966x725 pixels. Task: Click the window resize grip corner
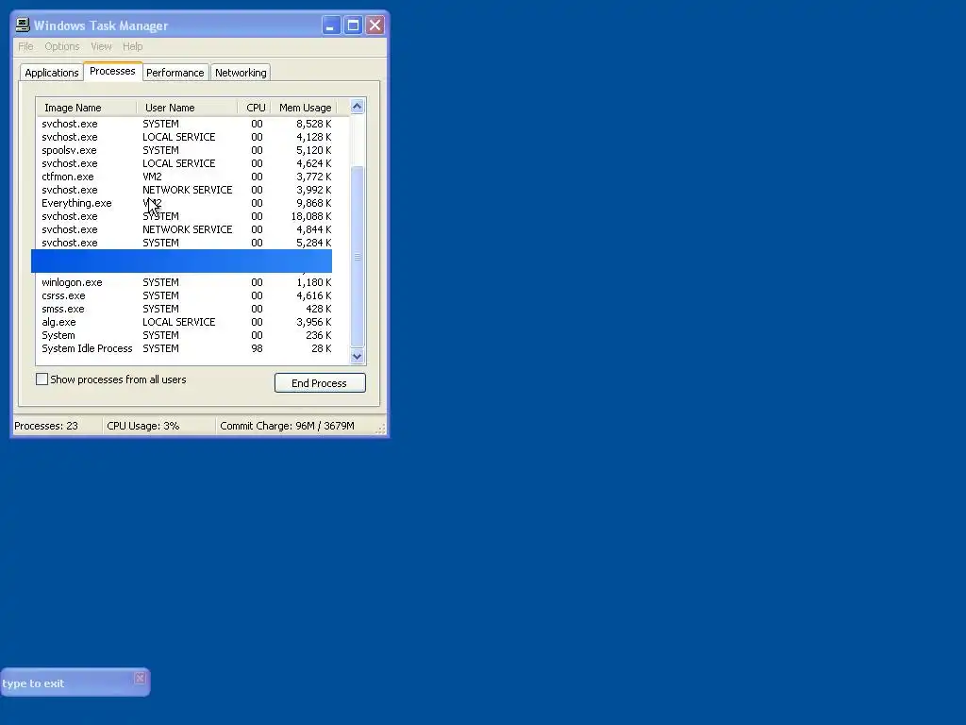pyautogui.click(x=381, y=429)
